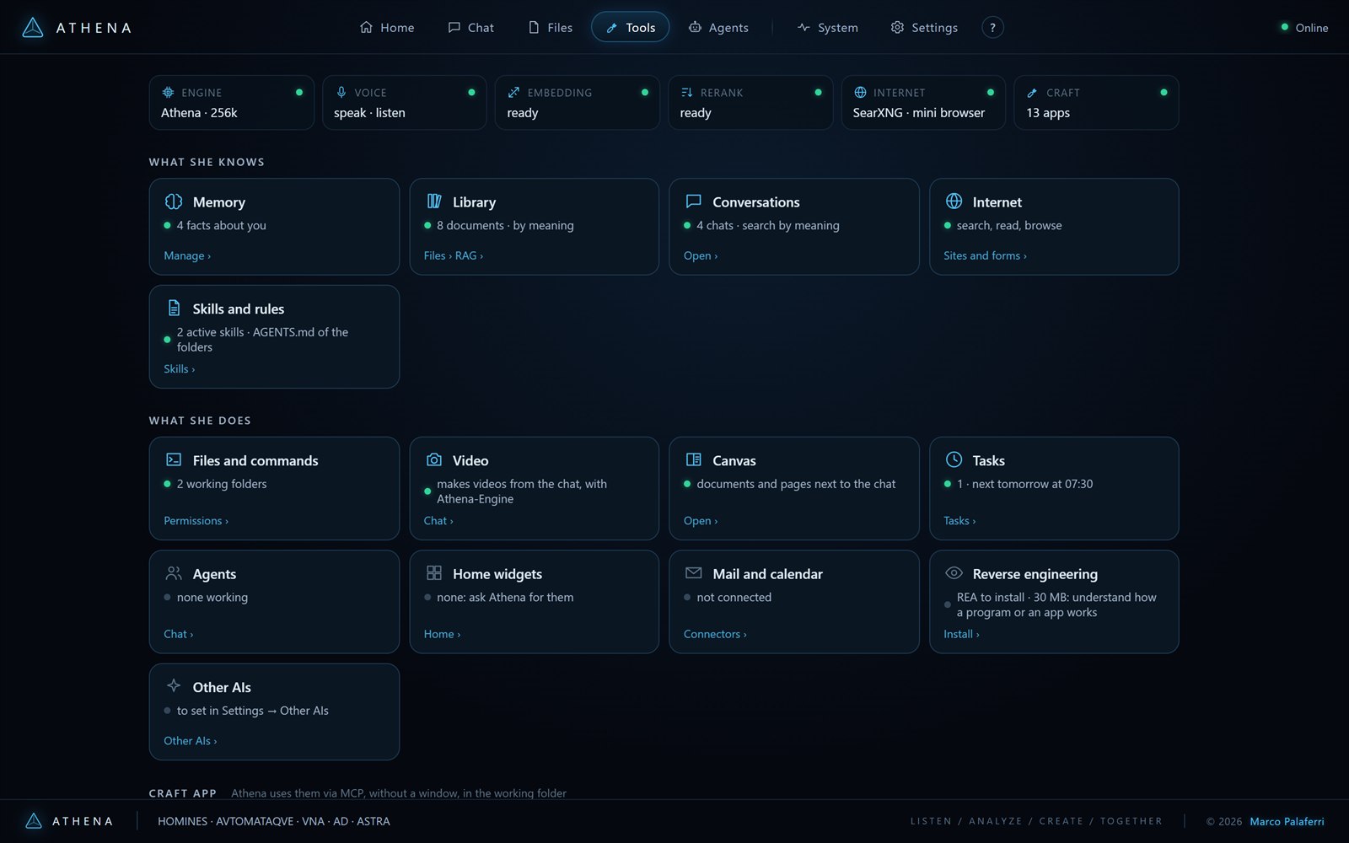The height and width of the screenshot is (843, 1349).
Task: Click the Reverse engineering eye icon
Action: (x=954, y=573)
